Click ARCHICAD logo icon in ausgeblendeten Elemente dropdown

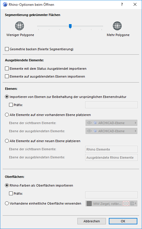pyautogui.click(x=95, y=131)
